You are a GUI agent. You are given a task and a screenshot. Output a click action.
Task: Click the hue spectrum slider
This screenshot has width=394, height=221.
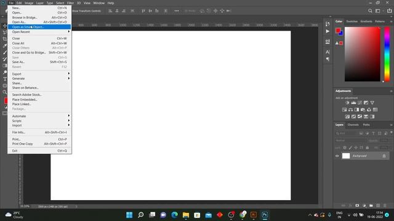(387, 54)
